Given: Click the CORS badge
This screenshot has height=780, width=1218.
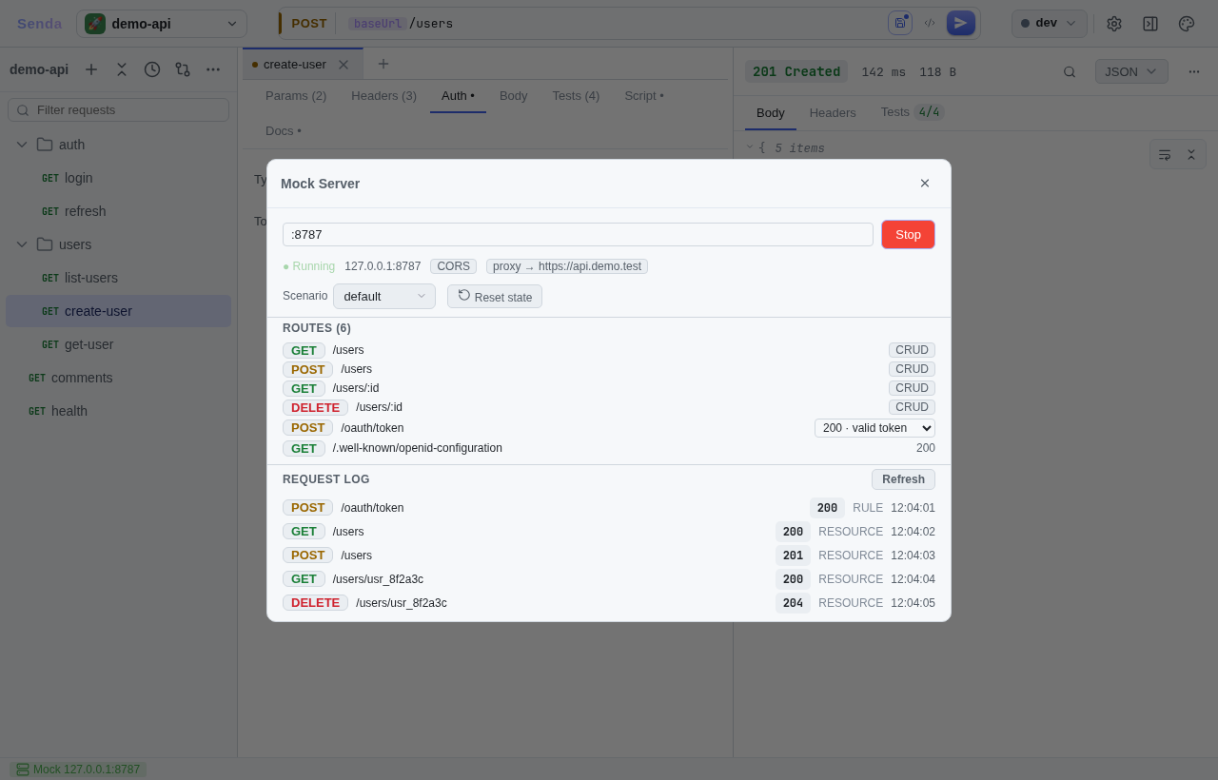Looking at the screenshot, I should (x=453, y=266).
